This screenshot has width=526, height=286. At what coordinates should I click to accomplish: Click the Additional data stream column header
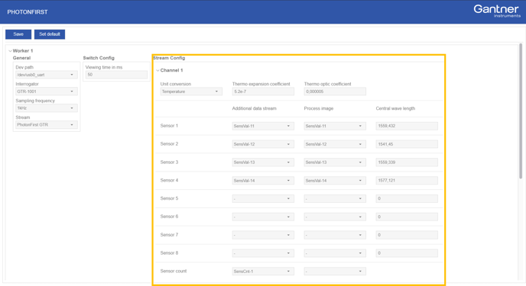coord(255,108)
